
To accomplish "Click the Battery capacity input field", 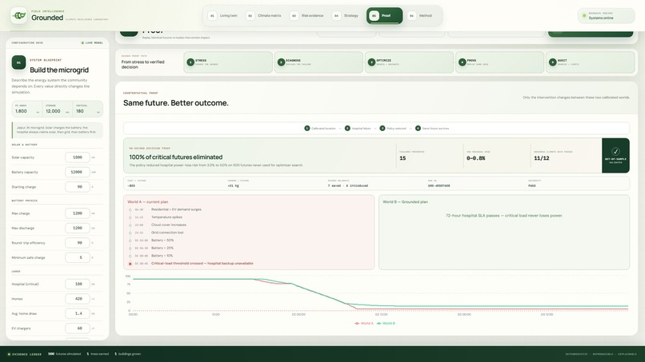I will point(78,172).
